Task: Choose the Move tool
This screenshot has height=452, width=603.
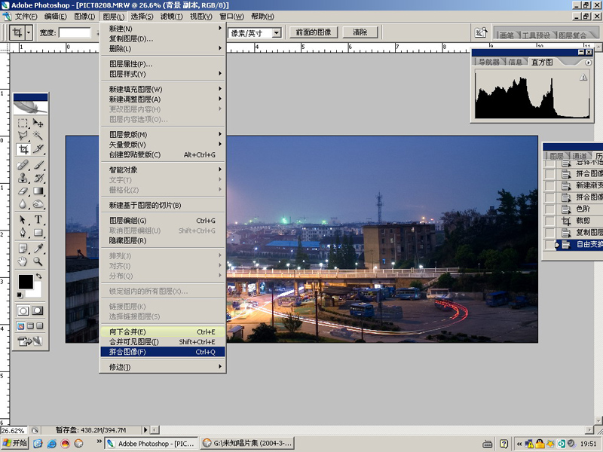Action: coord(38,123)
